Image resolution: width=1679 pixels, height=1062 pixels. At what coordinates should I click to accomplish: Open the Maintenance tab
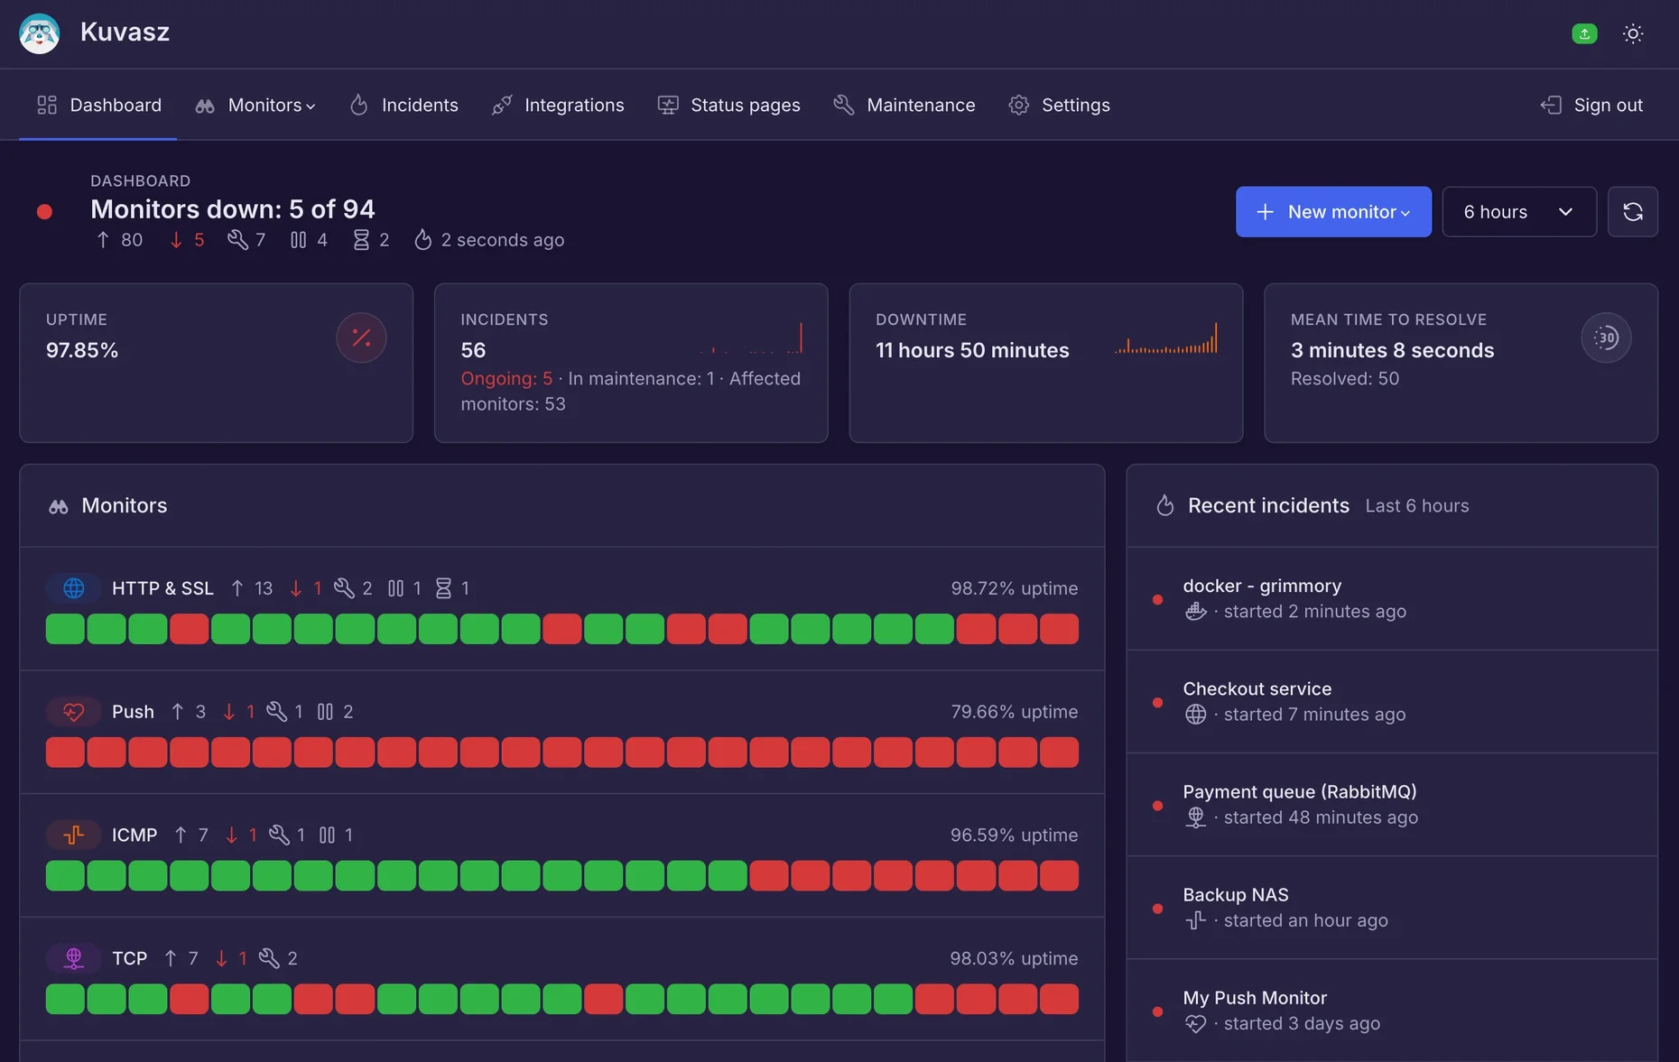pos(904,105)
